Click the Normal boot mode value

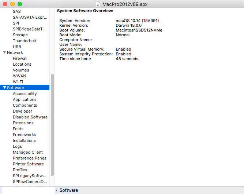point(123,35)
